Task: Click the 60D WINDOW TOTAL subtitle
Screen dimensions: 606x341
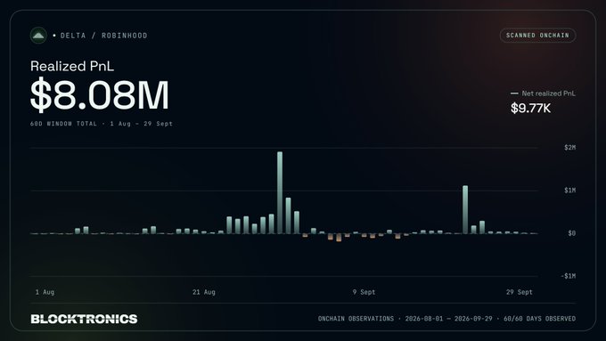Action: (102, 124)
